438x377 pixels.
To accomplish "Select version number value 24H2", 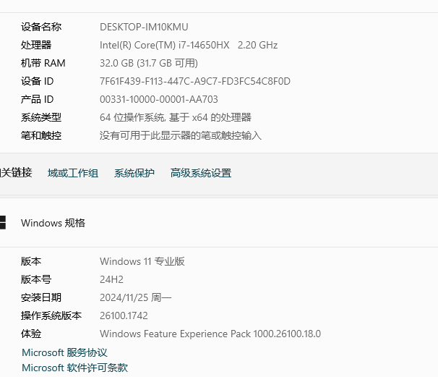I will pyautogui.click(x=111, y=279).
